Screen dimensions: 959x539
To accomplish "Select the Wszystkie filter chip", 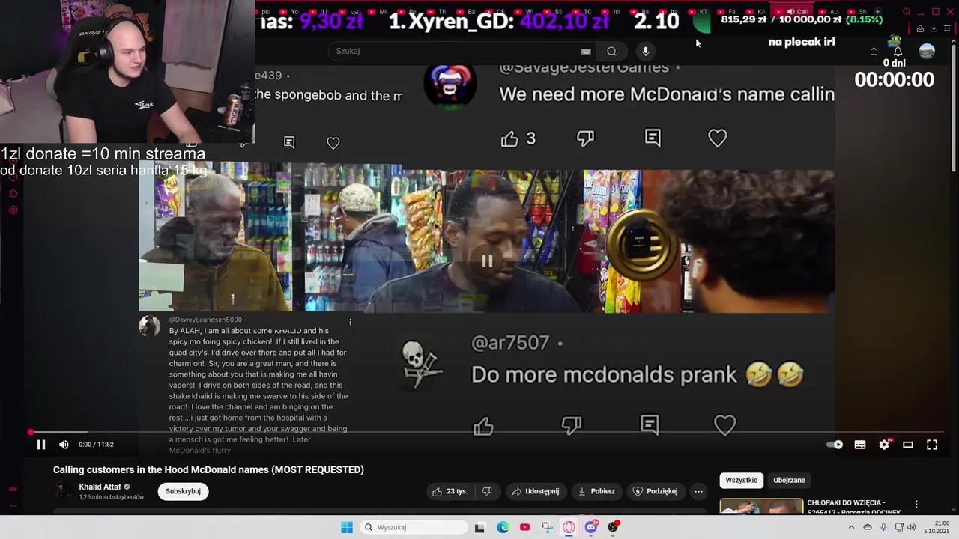I will [x=742, y=480].
